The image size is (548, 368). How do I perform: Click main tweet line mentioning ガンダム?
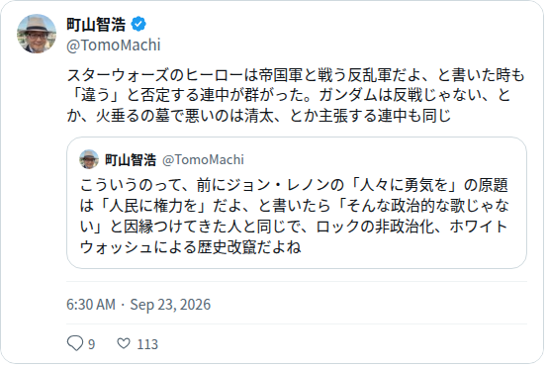(x=289, y=95)
